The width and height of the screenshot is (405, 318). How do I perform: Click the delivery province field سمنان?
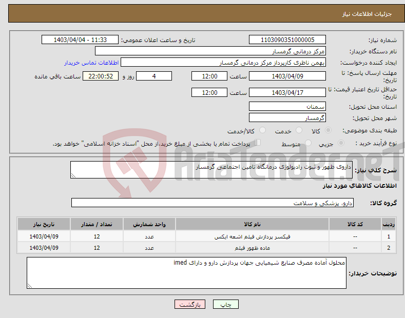coord(287,106)
